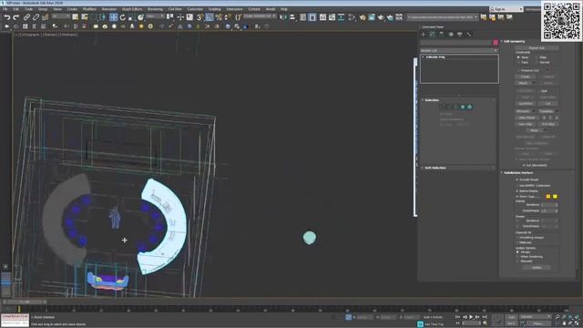This screenshot has height=328, width=583.
Task: Click the Undo arrow icon
Action: coord(6,17)
